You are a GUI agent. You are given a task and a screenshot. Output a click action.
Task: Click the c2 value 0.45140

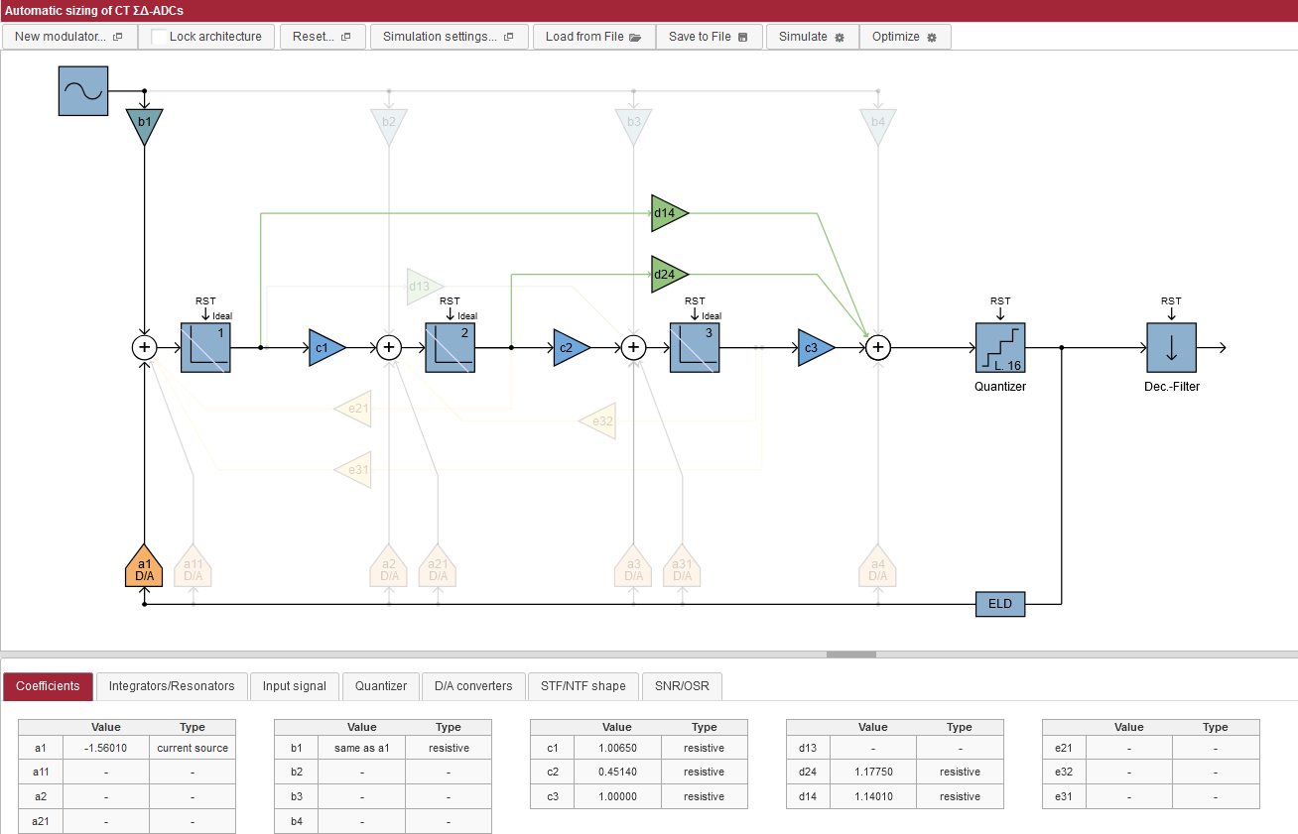617,773
